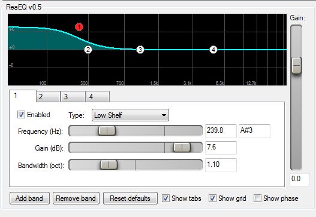Open band tab 4

[98, 97]
